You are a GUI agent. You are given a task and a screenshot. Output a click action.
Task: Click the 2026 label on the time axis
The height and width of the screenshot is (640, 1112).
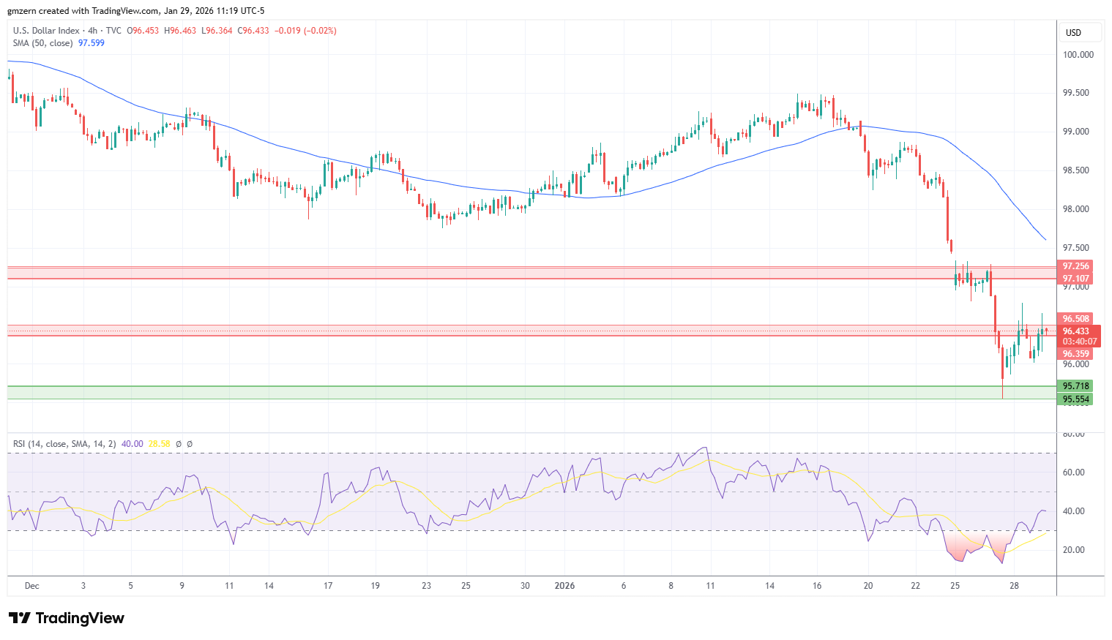pyautogui.click(x=564, y=586)
